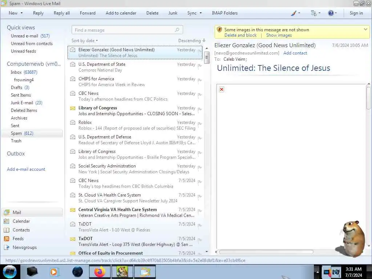Click the Windows Live Mail taskbar icon
This screenshot has width=372, height=279.
(145, 272)
